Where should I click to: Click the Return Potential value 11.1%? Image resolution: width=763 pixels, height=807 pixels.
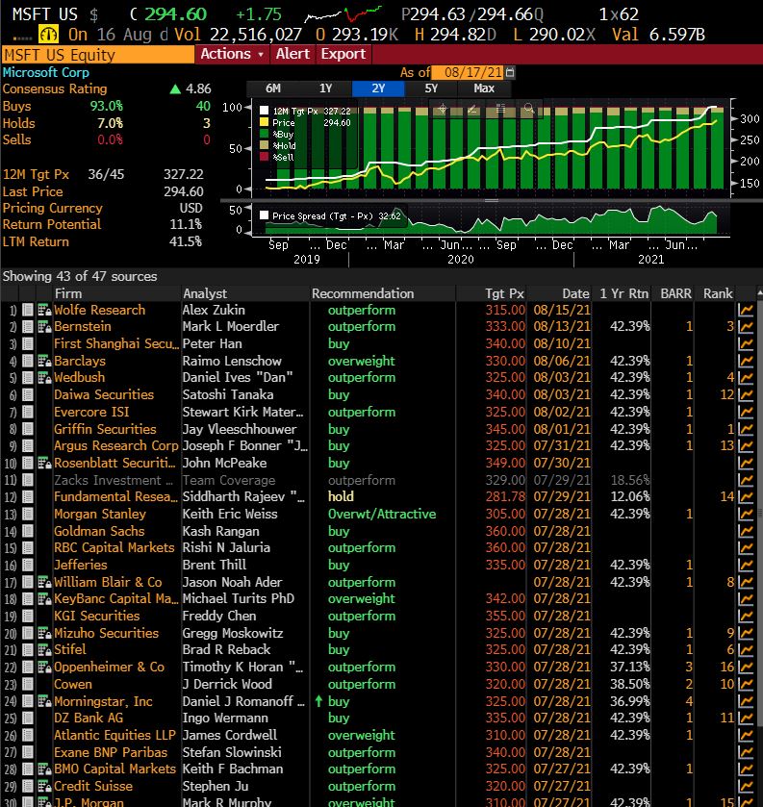click(186, 224)
